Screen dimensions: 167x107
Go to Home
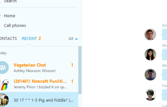pyautogui.click(x=9, y=16)
